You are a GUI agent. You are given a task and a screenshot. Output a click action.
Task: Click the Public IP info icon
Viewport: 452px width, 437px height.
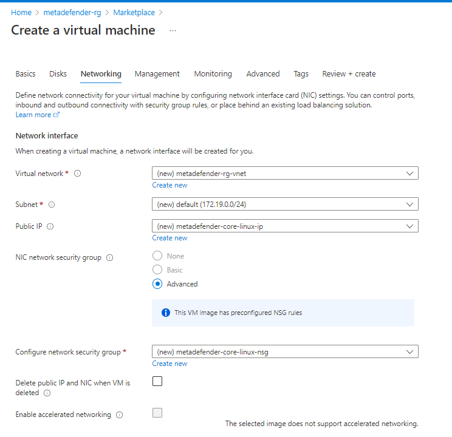(x=50, y=226)
